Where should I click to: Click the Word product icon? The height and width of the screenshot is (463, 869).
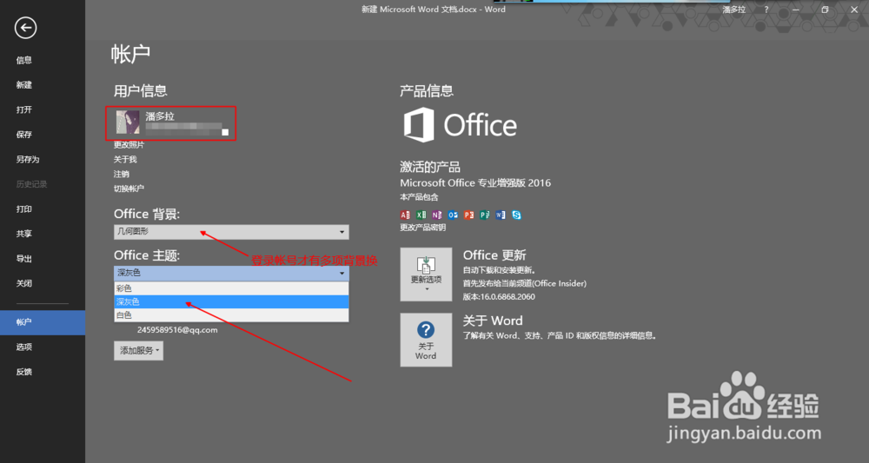click(x=501, y=215)
